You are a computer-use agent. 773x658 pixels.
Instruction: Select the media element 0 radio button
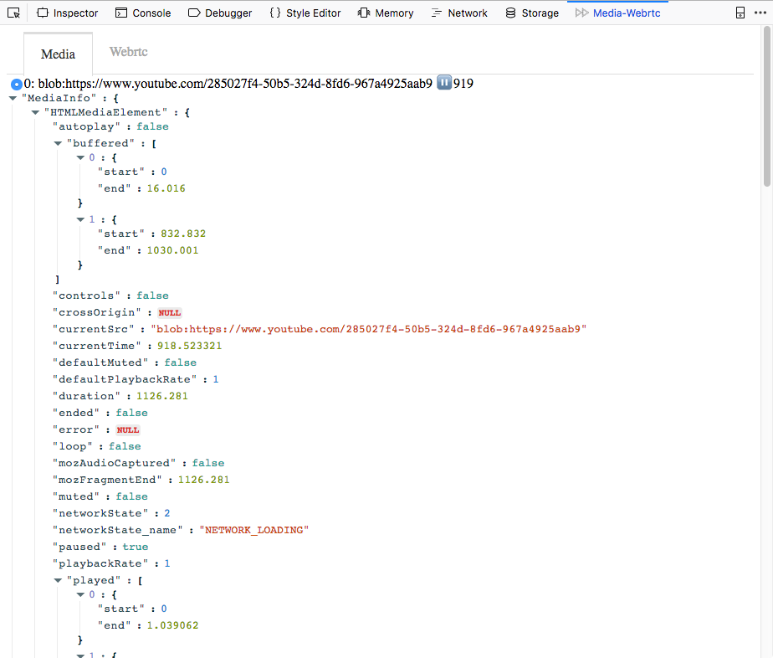pos(16,84)
